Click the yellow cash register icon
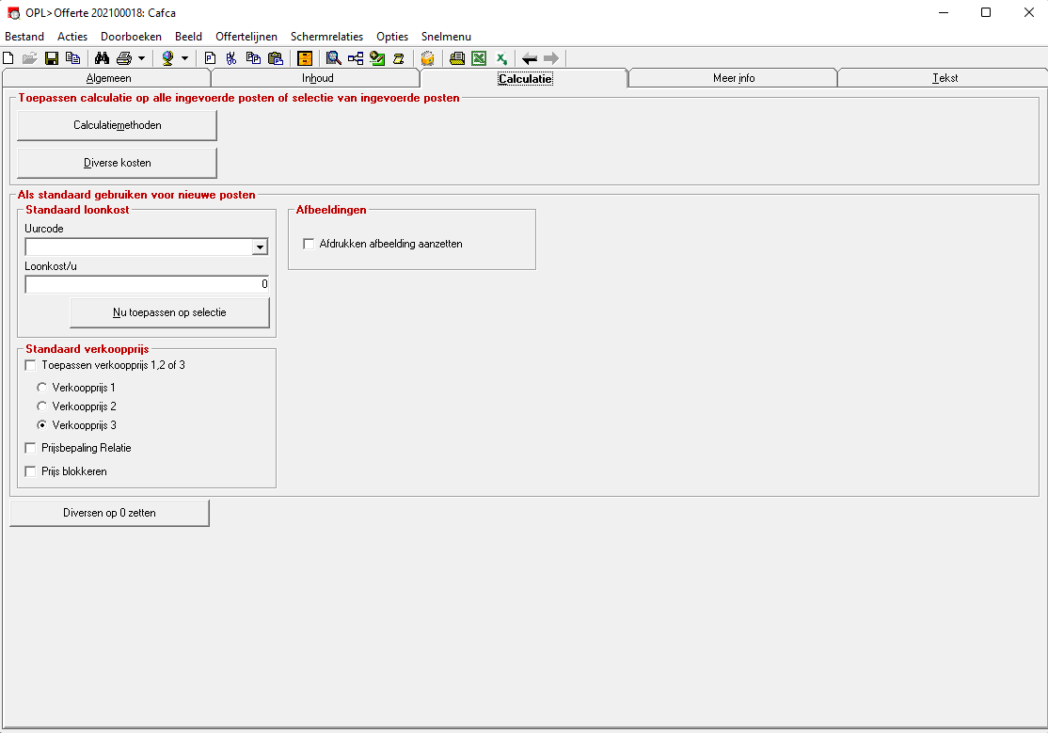 457,58
